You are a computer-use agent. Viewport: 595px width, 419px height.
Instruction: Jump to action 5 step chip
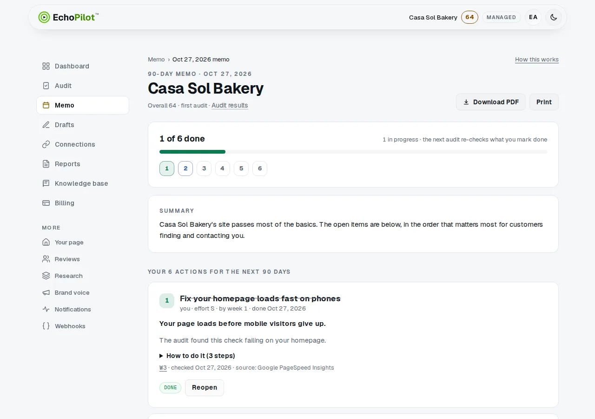(x=241, y=169)
